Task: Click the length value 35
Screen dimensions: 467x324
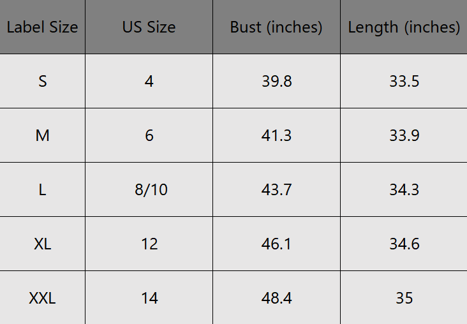Action: pos(404,298)
